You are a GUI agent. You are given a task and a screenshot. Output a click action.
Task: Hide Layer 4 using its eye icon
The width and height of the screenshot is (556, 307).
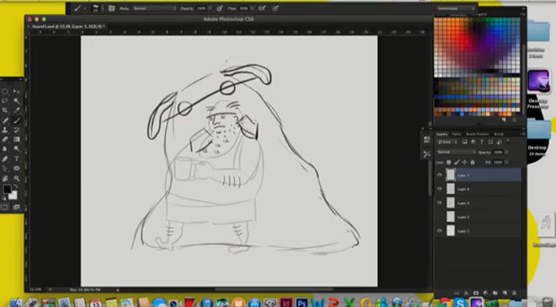(440, 189)
